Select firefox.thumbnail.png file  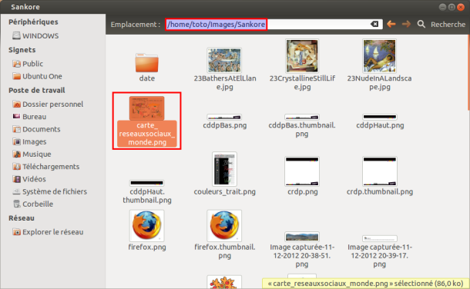(x=225, y=234)
